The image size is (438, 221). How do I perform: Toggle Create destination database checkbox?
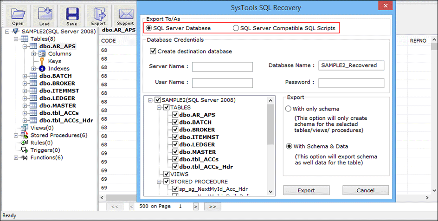point(153,51)
